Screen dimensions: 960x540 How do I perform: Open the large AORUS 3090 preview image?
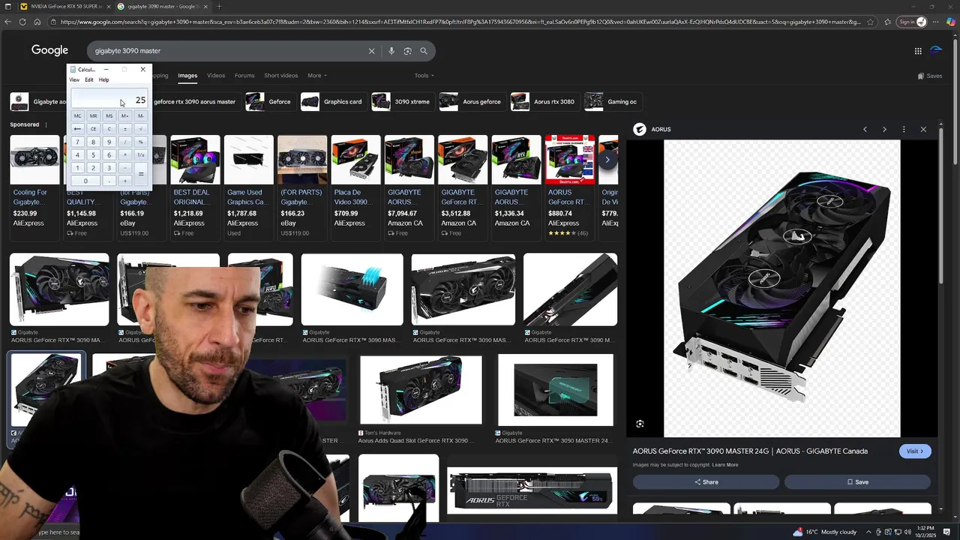[781, 288]
